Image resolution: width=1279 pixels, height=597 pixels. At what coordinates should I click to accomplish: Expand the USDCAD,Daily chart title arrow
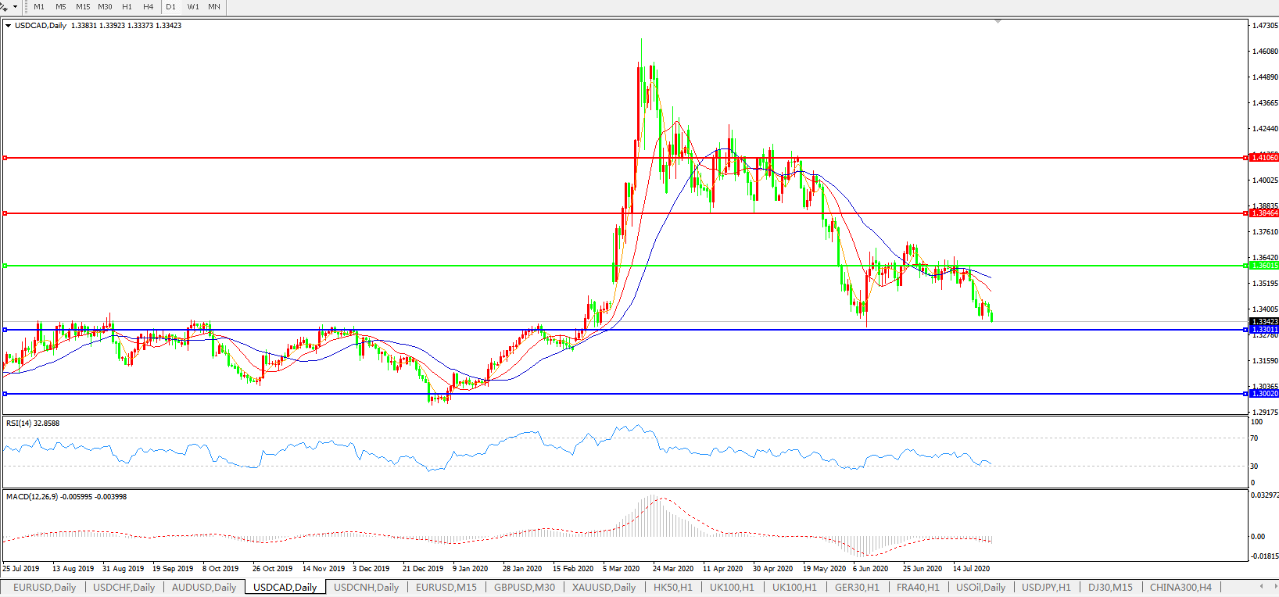coord(8,26)
